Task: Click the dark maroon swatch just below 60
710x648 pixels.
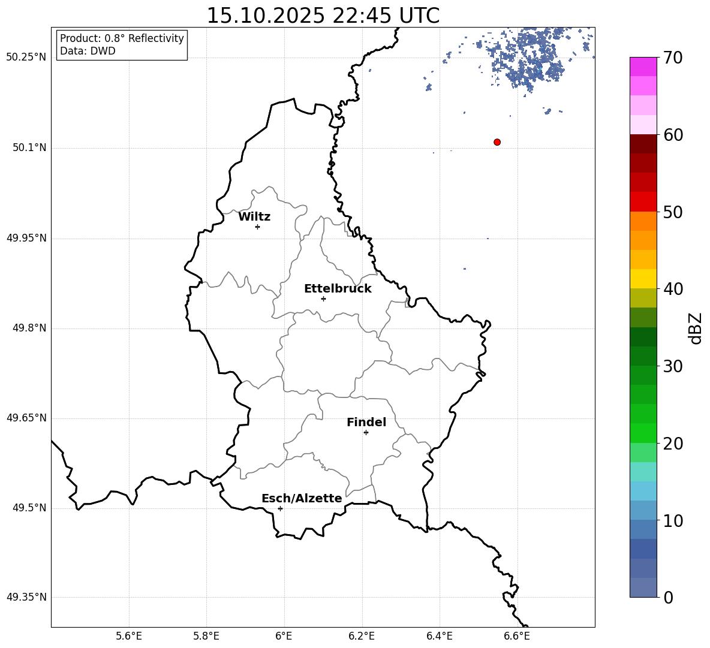Action: [x=643, y=144]
